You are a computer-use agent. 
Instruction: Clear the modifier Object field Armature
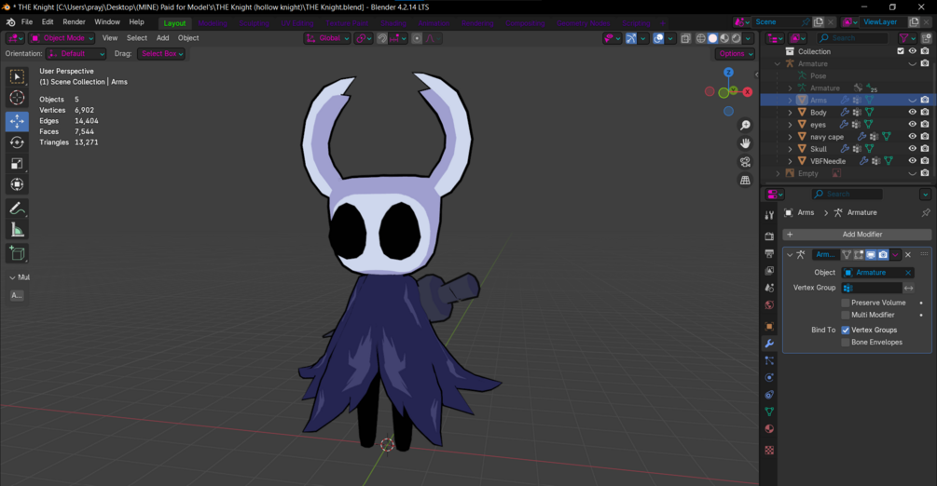click(x=908, y=273)
